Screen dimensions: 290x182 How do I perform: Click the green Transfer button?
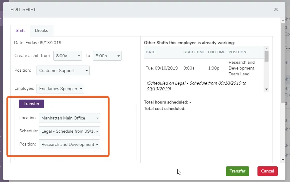click(237, 171)
